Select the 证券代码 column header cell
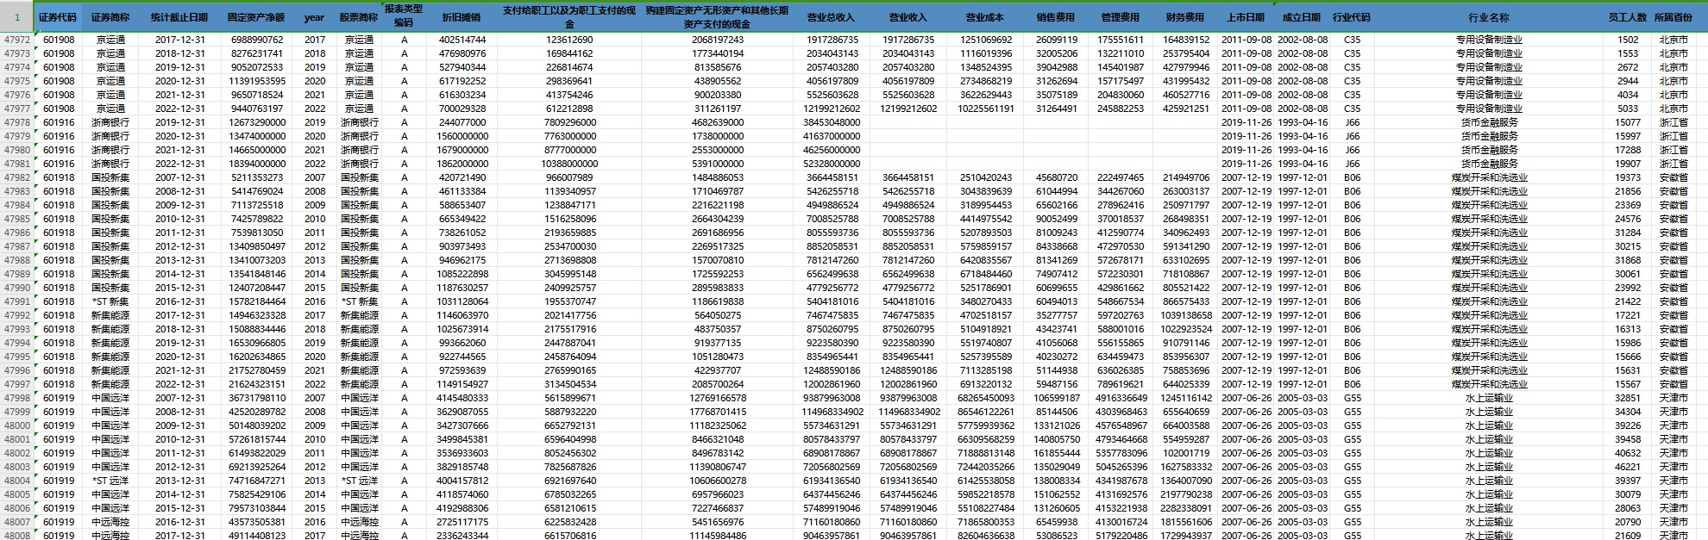Viewport: 1708px width, 540px height. [59, 17]
